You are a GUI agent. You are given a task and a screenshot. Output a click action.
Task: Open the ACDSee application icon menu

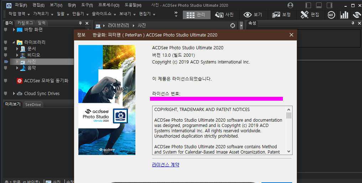(9, 5)
